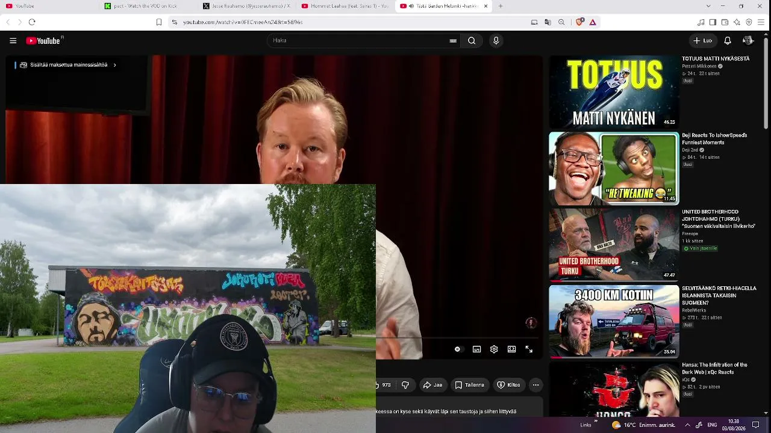Open the YouTube notifications bell

[728, 41]
